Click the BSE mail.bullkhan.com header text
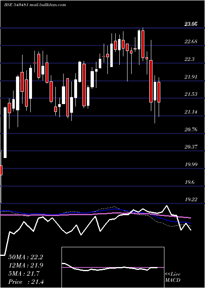The height and width of the screenshot is (288, 205). pos(35,5)
